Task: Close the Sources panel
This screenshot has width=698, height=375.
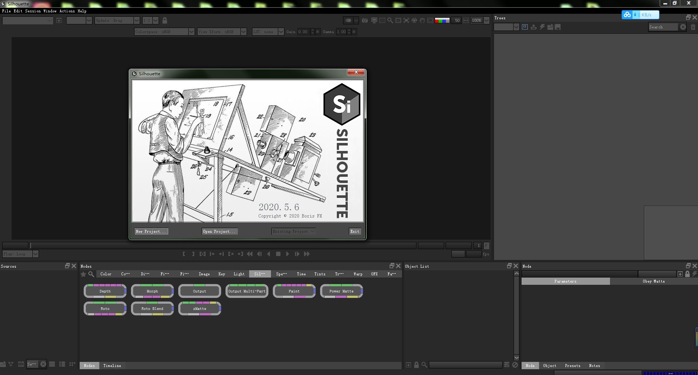Action: tap(74, 266)
